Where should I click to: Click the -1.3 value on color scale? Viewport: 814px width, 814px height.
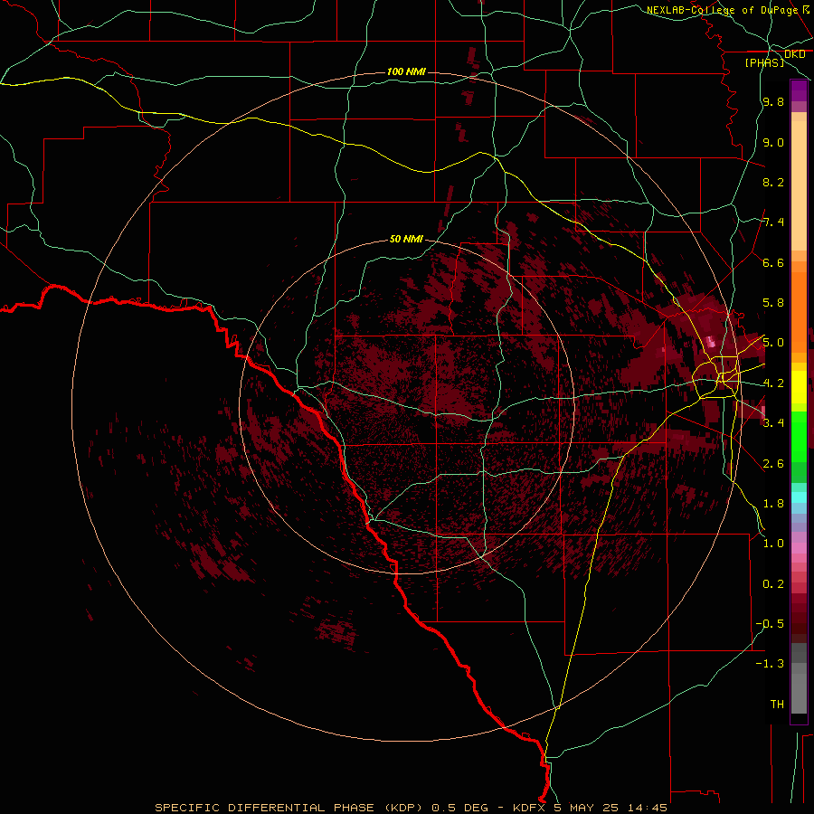[x=770, y=664]
